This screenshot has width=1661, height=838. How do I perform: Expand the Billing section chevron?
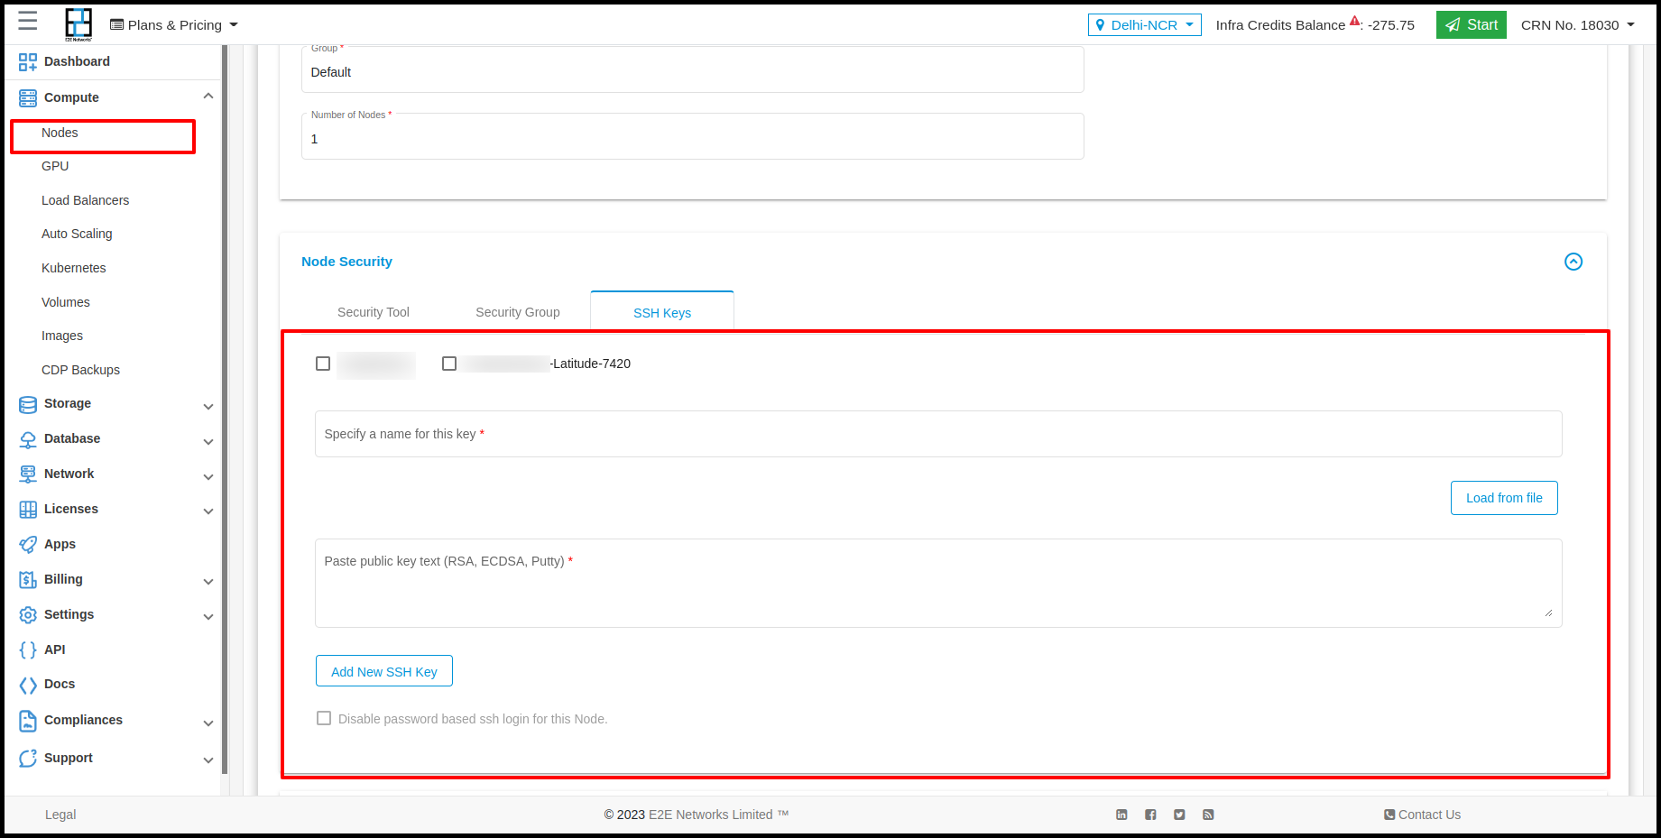[x=208, y=582]
